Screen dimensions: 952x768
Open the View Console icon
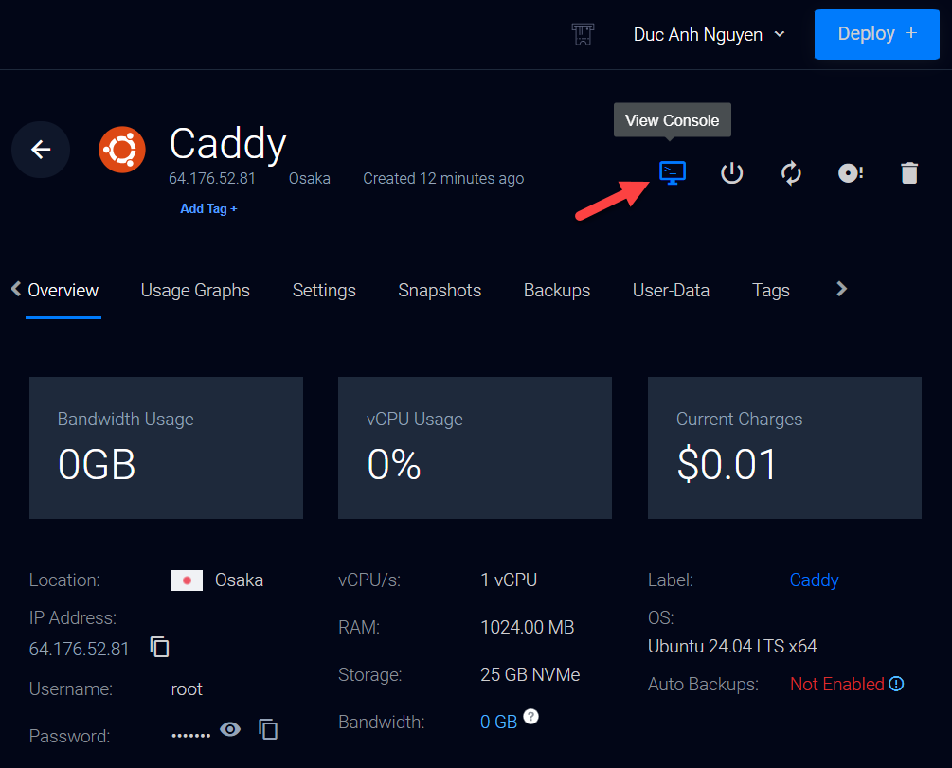click(673, 172)
